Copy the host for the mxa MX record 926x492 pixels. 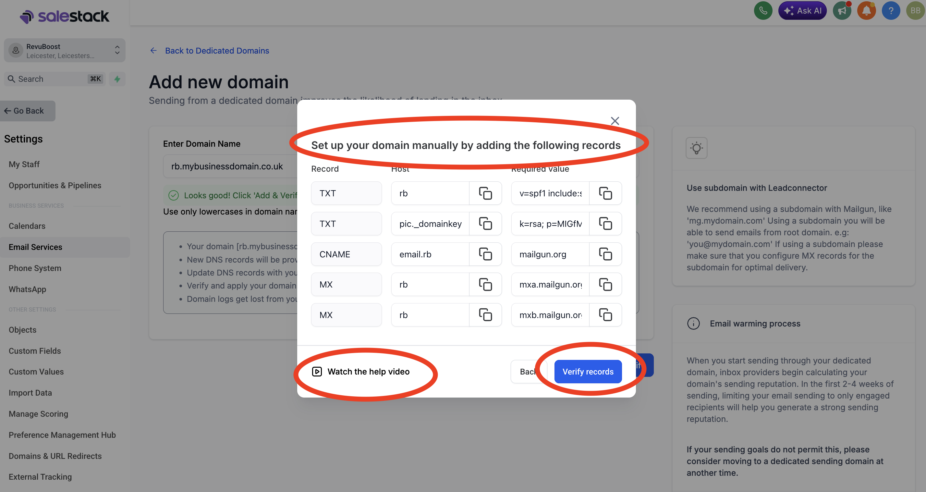point(485,285)
